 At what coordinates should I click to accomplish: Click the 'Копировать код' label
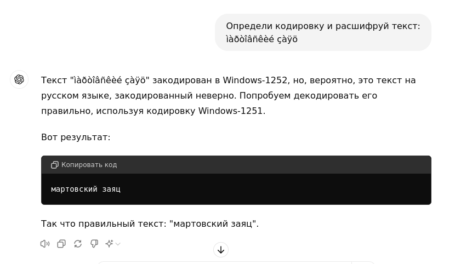[89, 165]
